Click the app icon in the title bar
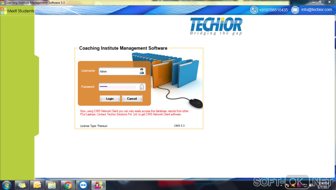 (2, 3)
